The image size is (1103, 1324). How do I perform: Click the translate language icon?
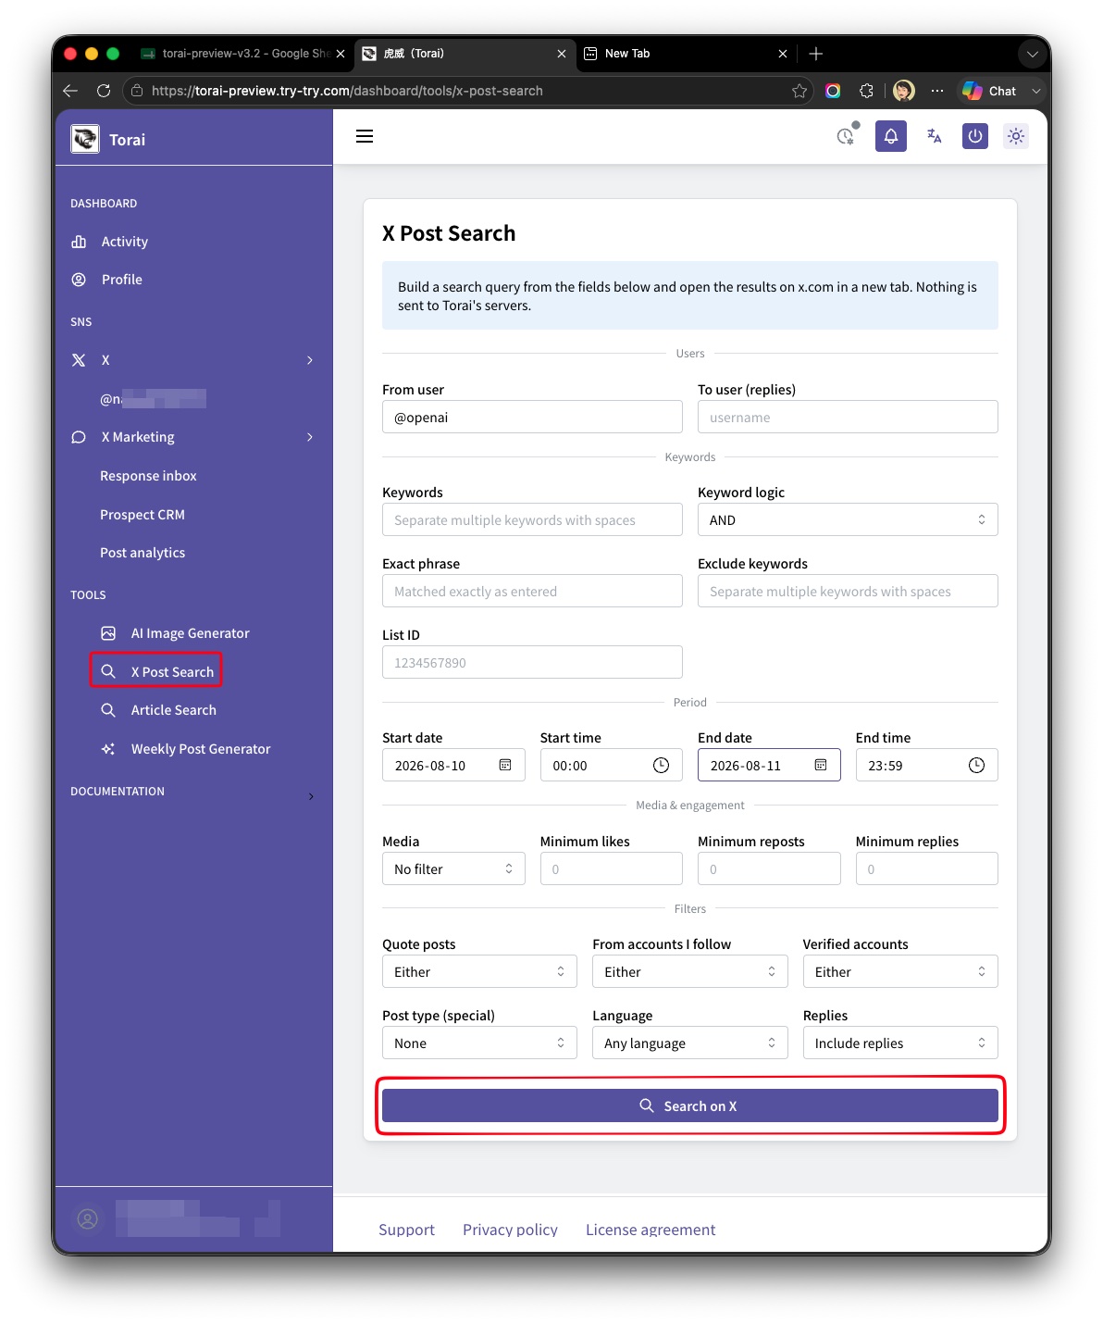934,136
